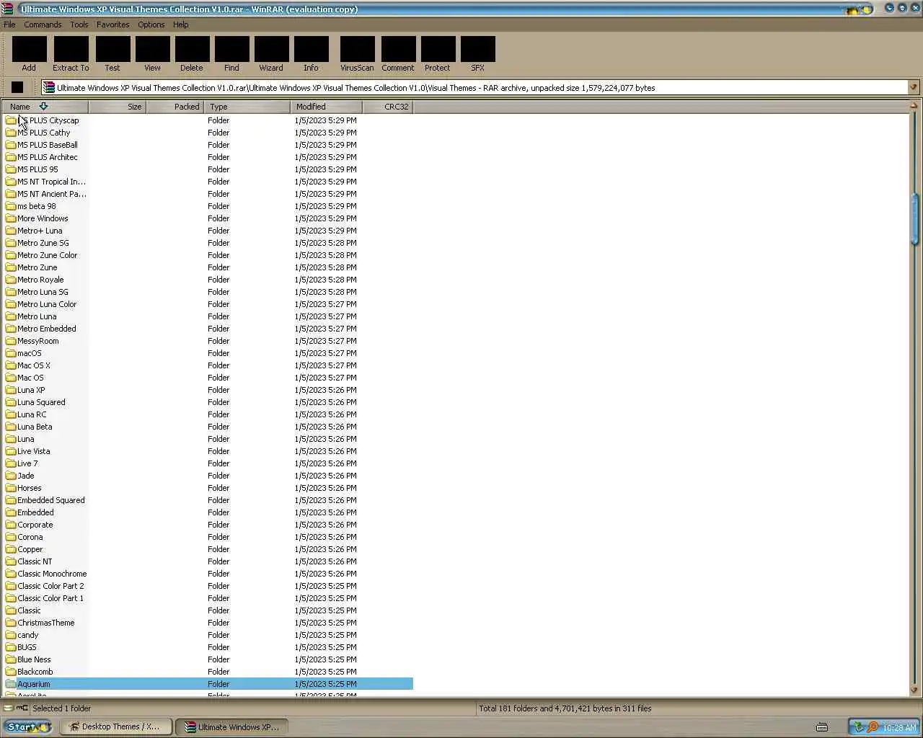This screenshot has width=923, height=738.
Task: Click the archive path address field
Action: pos(474,87)
